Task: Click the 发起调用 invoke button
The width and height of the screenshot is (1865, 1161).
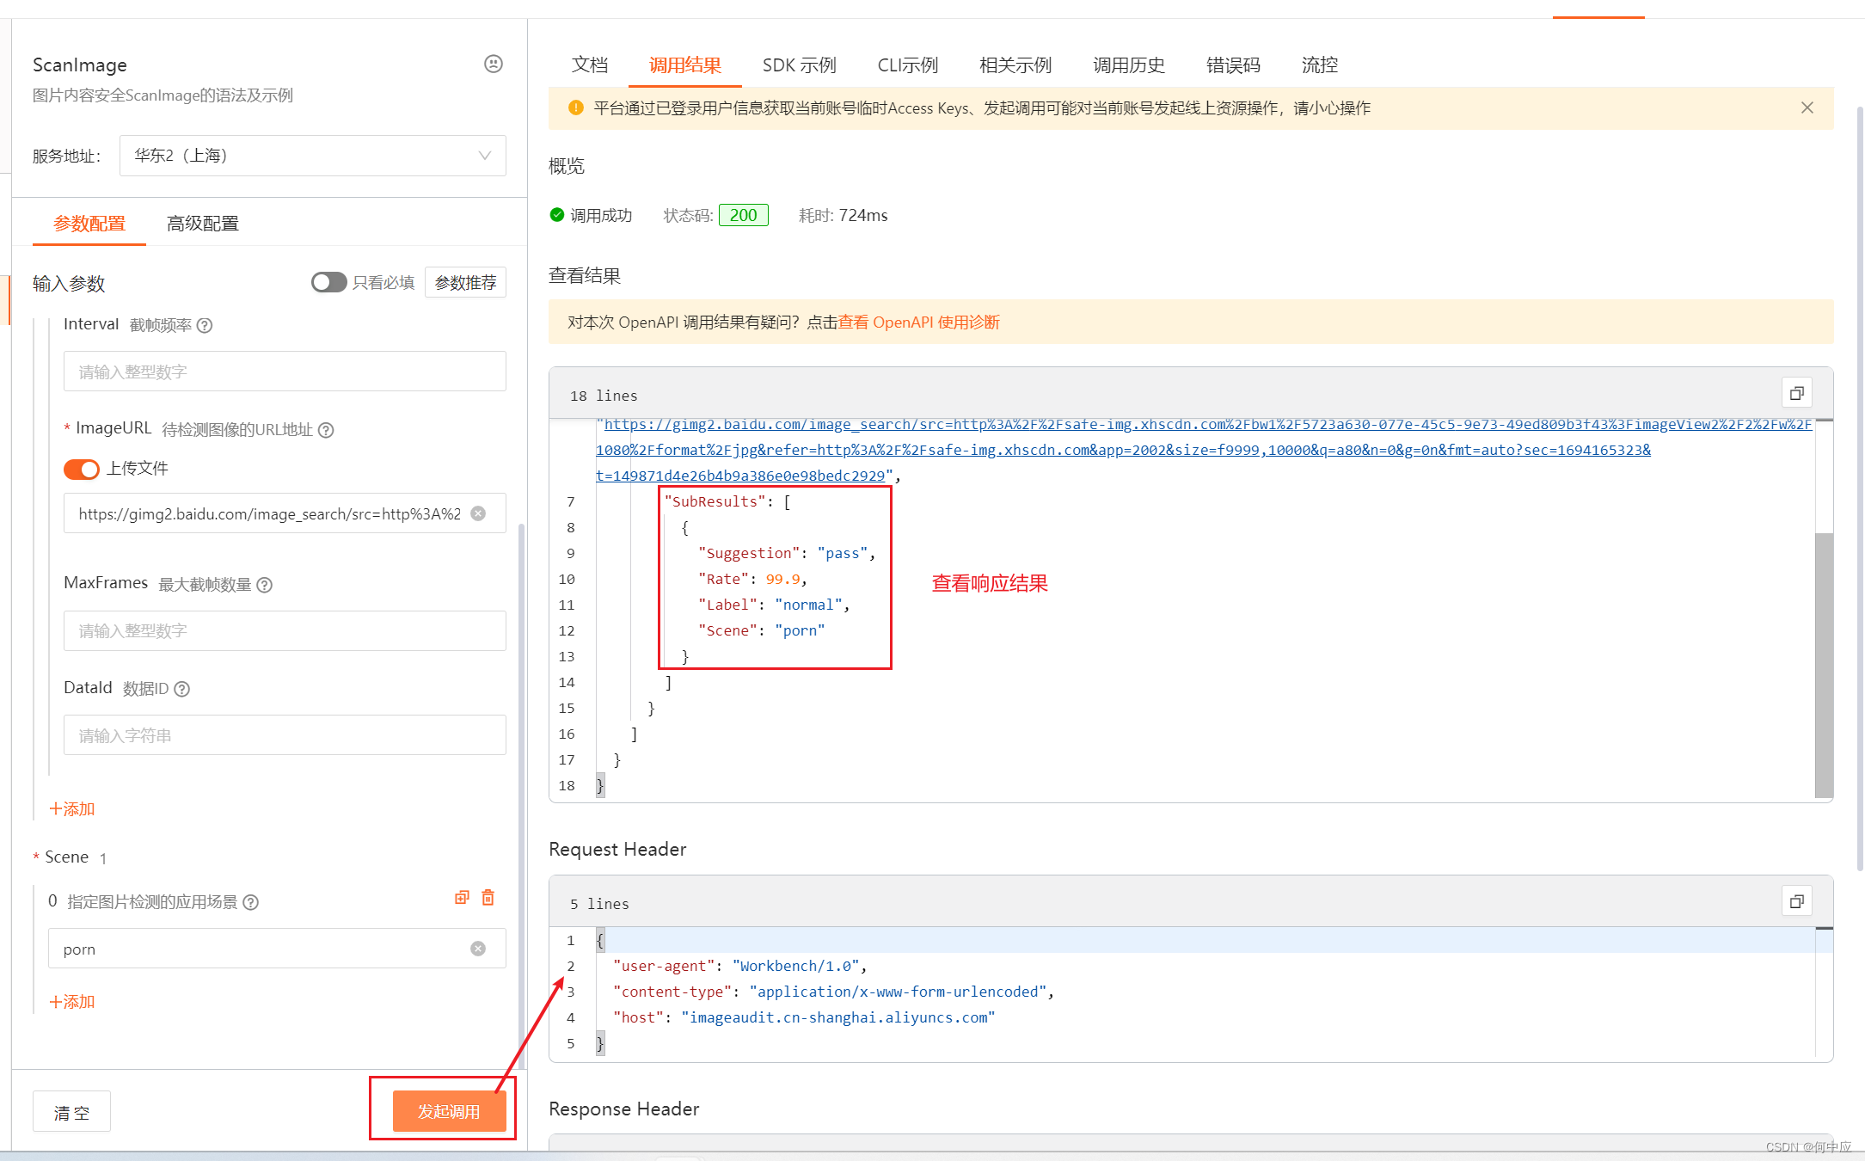Action: click(x=453, y=1111)
